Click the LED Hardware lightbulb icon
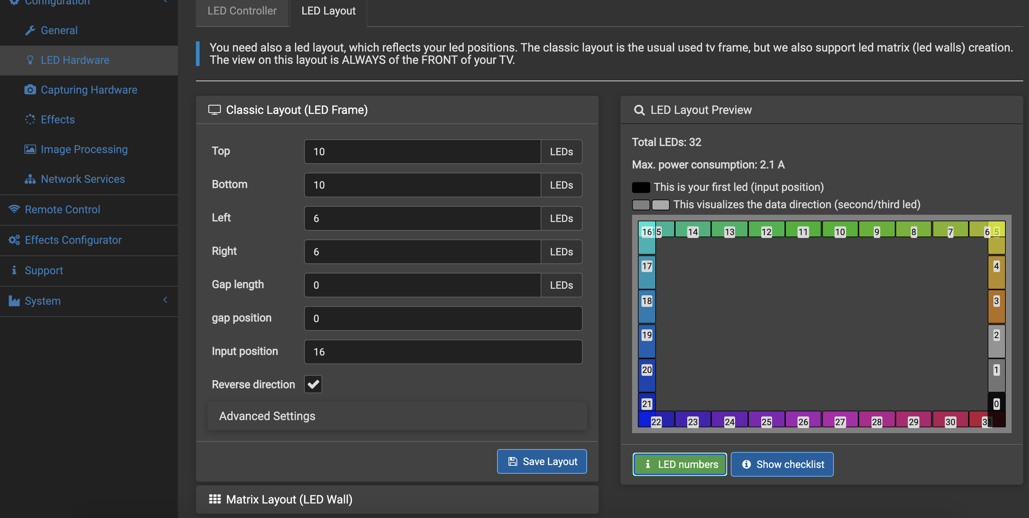1029x518 pixels. (x=30, y=60)
